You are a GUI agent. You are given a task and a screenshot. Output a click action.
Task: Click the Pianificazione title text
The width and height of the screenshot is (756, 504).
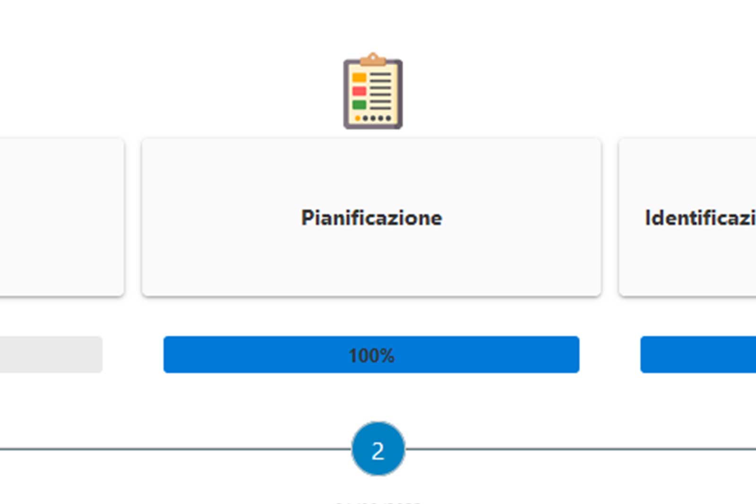point(372,218)
